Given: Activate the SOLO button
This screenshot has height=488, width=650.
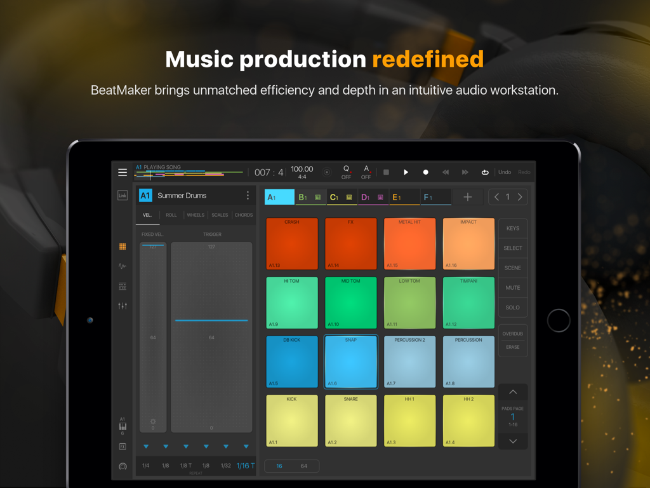Looking at the screenshot, I should [513, 307].
